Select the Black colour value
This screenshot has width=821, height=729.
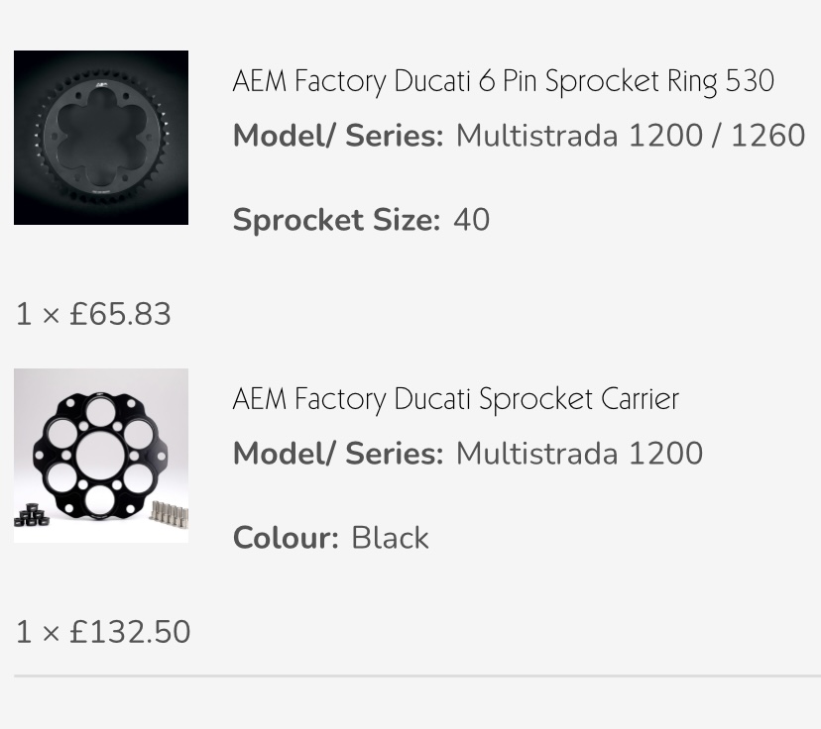coord(390,538)
